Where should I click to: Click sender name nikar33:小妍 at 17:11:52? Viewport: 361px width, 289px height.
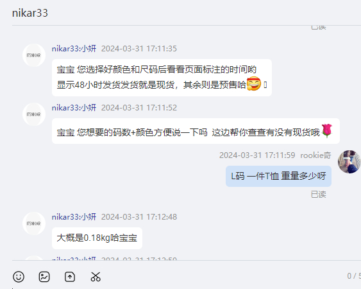click(74, 108)
